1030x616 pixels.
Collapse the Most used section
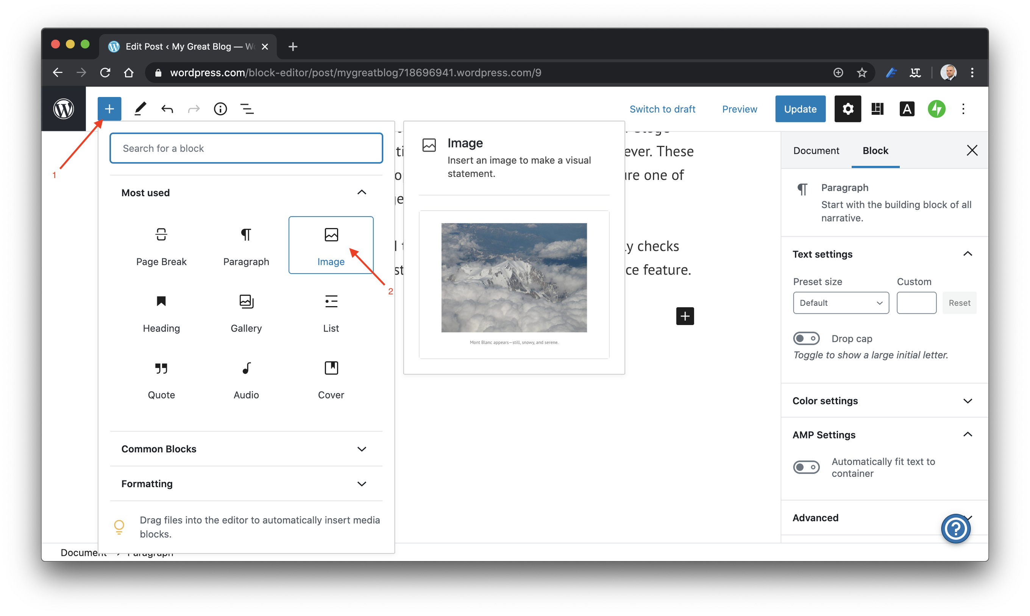pos(246,192)
